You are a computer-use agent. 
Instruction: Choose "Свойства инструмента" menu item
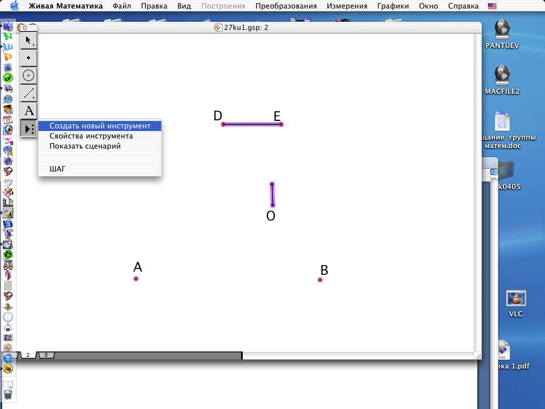pyautogui.click(x=100, y=136)
